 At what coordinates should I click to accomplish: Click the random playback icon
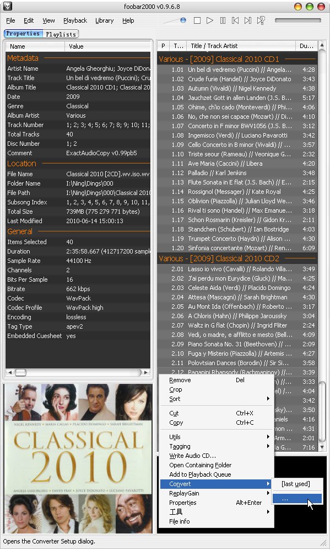pos(261,20)
